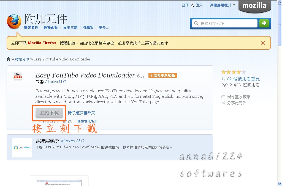Click the Mozilla Firefox link in banner

[42, 43]
